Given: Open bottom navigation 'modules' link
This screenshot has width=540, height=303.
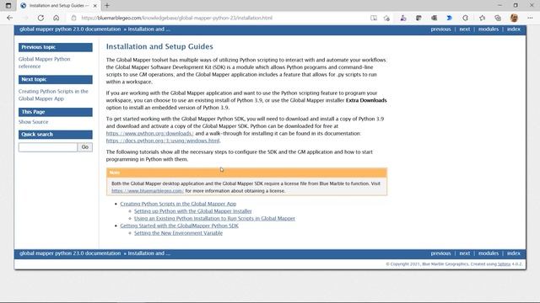Looking at the screenshot, I should coord(489,253).
